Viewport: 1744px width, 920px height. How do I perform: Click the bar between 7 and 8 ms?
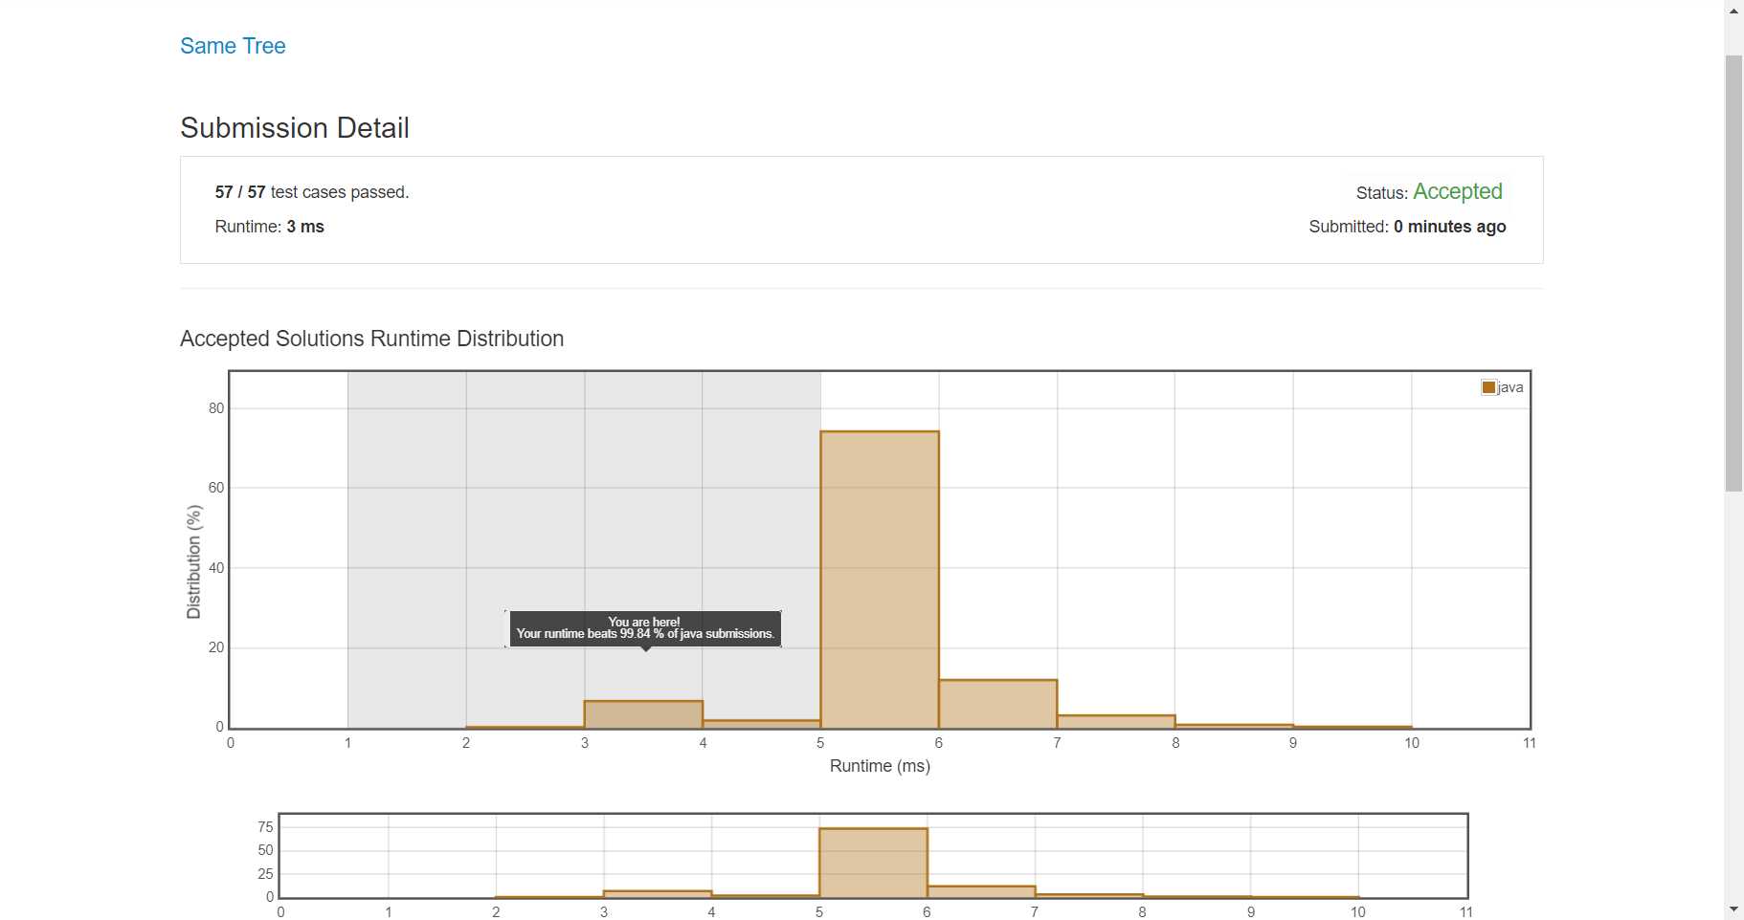pyautogui.click(x=1116, y=721)
